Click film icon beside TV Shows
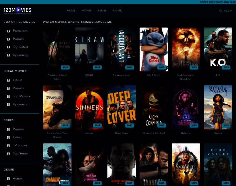 tap(8, 146)
